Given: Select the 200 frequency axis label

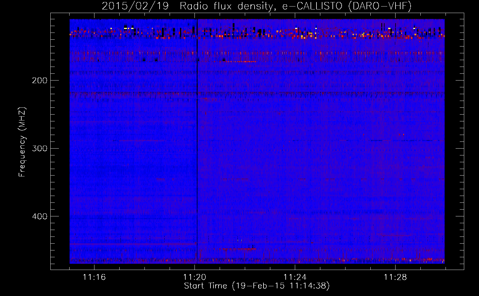Looking at the screenshot, I should tap(40, 81).
